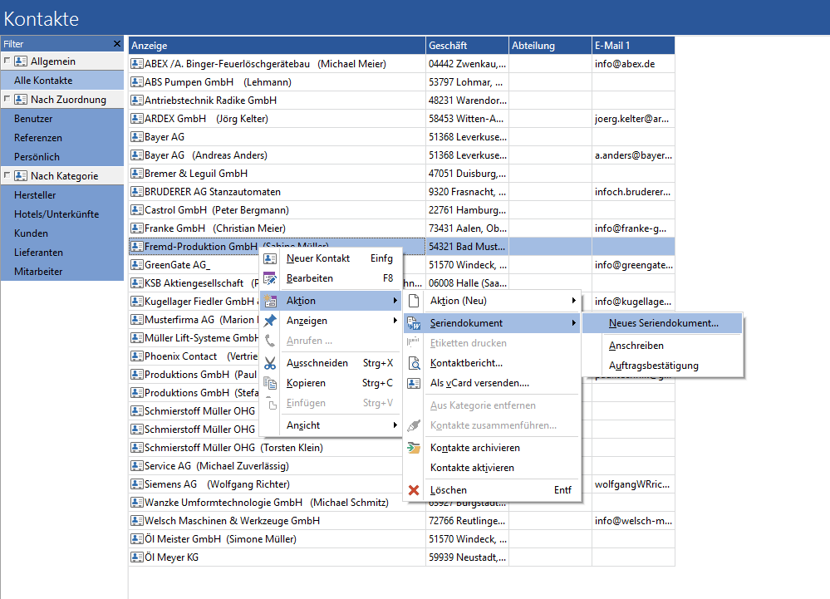
Task: Select the Persönlich filter
Action: point(62,157)
